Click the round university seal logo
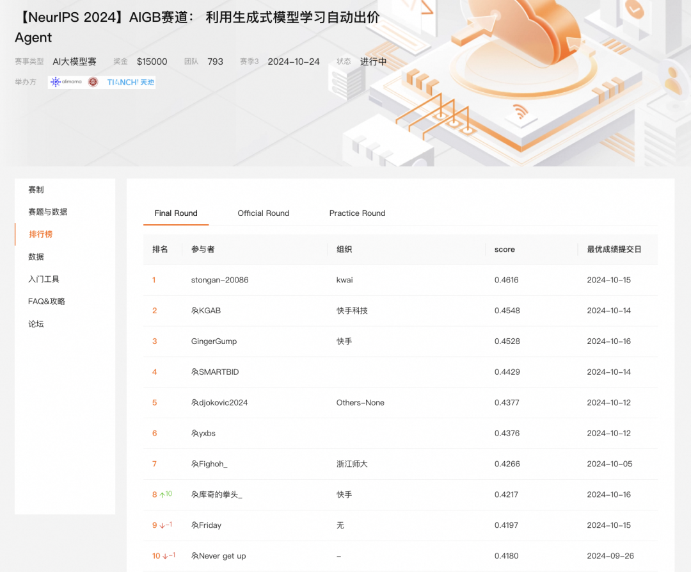 point(93,82)
